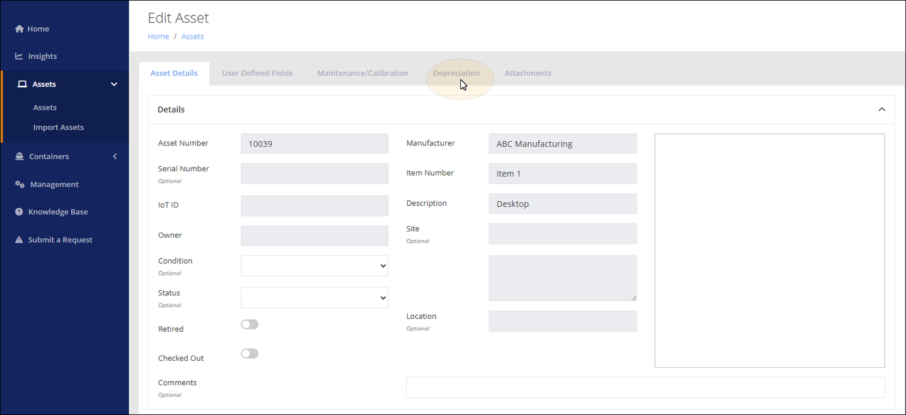Switch to the Asset Details tab
The height and width of the screenshot is (415, 906).
174,73
